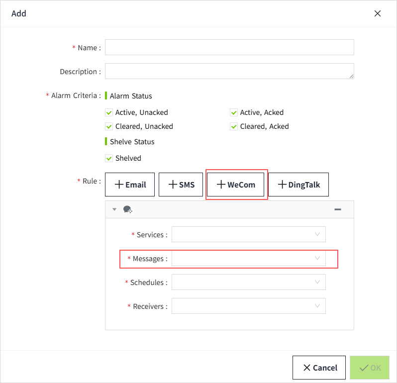Viewport: 397px width, 383px height.
Task: Add a DingTalk rule
Action: pyautogui.click(x=298, y=185)
